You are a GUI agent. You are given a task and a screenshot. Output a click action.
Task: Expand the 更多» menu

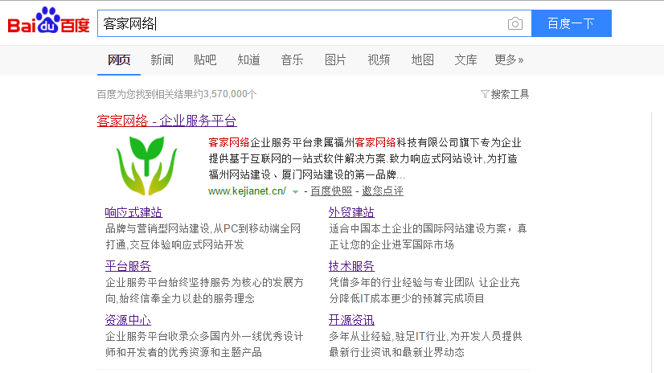pyautogui.click(x=508, y=59)
